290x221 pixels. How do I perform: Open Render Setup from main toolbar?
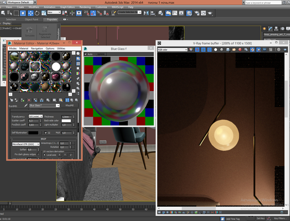coord(197,13)
